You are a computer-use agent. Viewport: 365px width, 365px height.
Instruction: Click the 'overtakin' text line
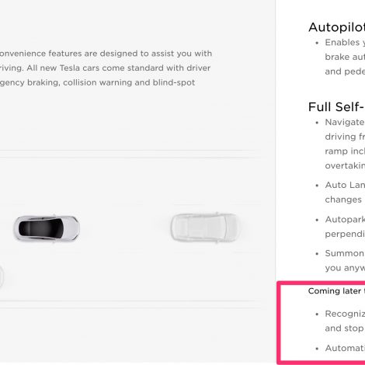pyautogui.click(x=345, y=165)
